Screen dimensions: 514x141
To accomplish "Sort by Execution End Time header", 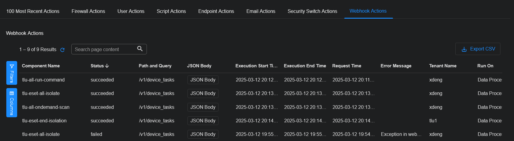I will pyautogui.click(x=305, y=66).
